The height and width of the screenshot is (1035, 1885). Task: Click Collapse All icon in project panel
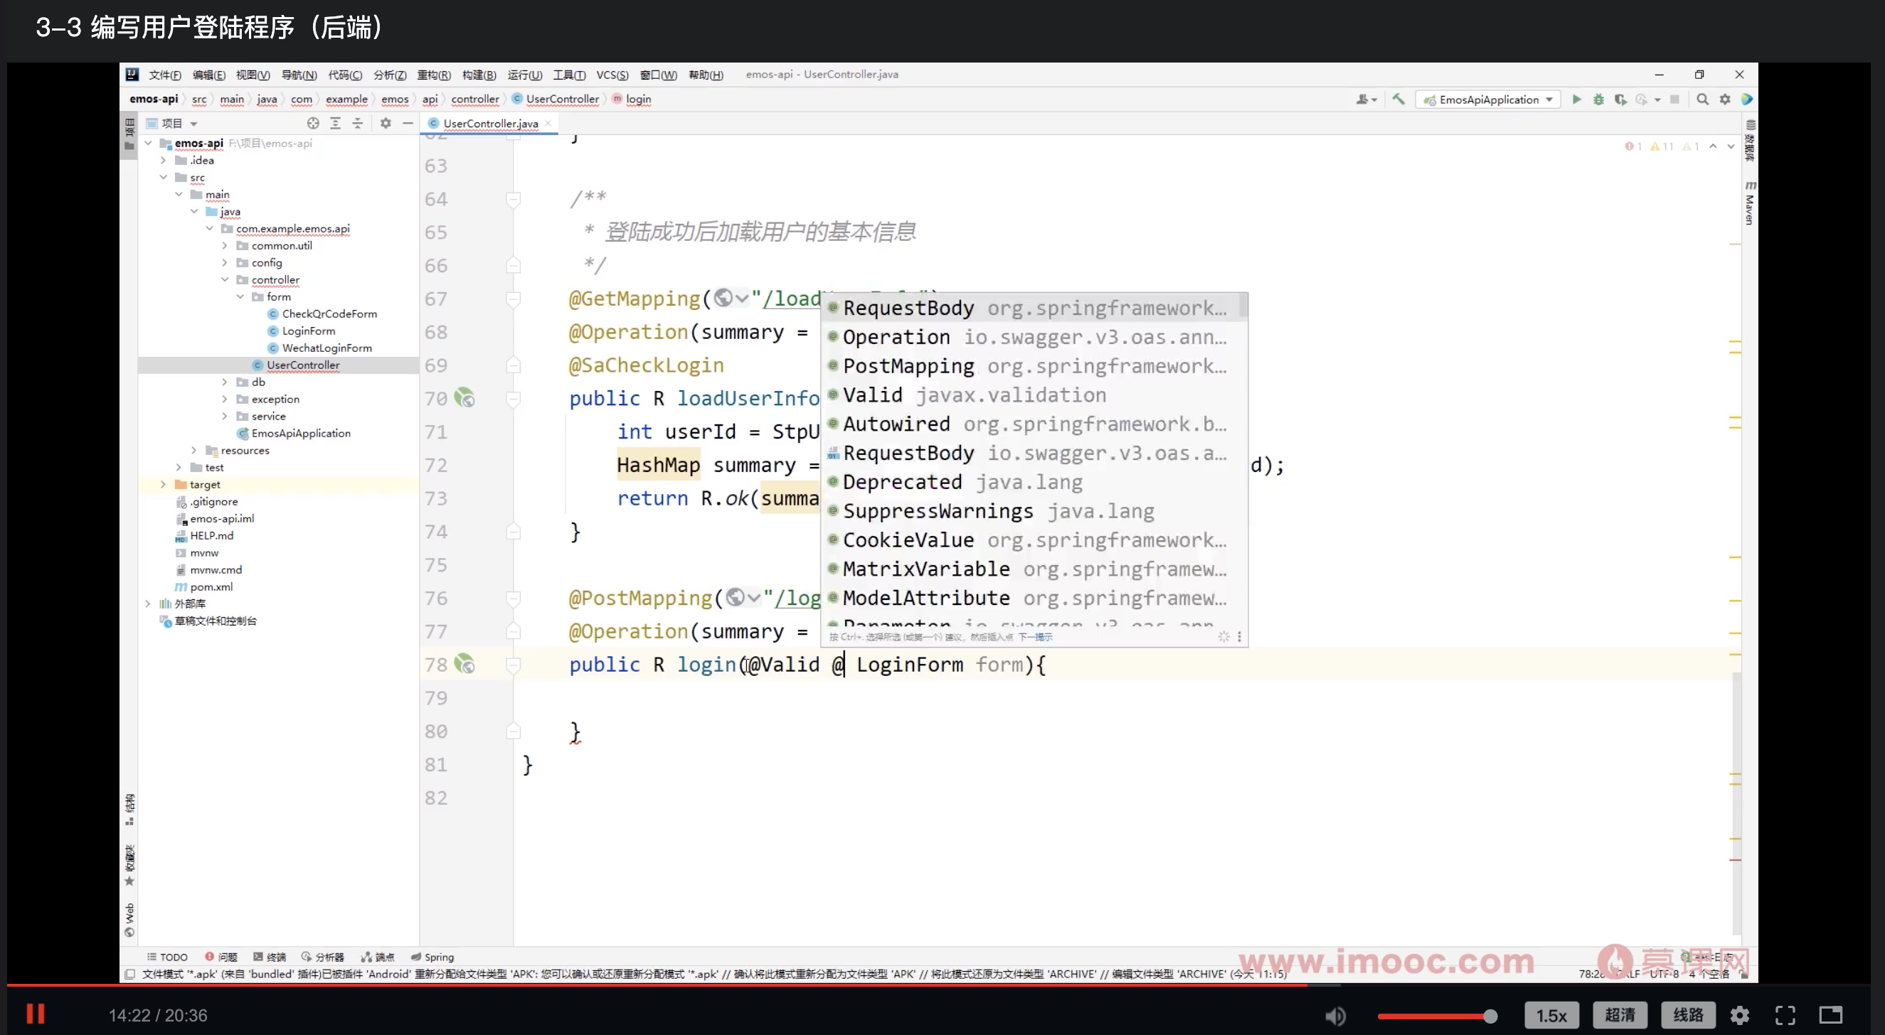[357, 123]
